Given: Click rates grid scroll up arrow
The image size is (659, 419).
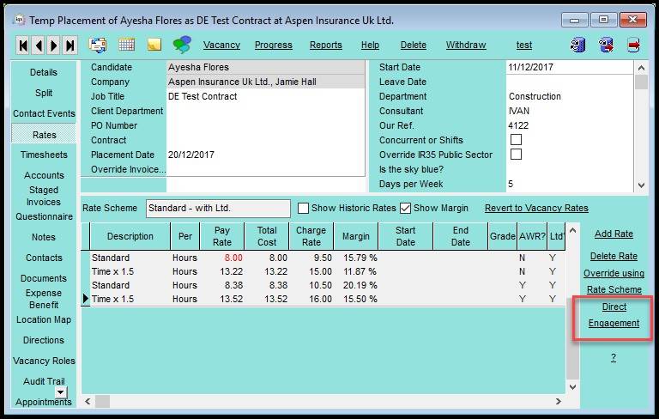Looking at the screenshot, I should pyautogui.click(x=572, y=230).
